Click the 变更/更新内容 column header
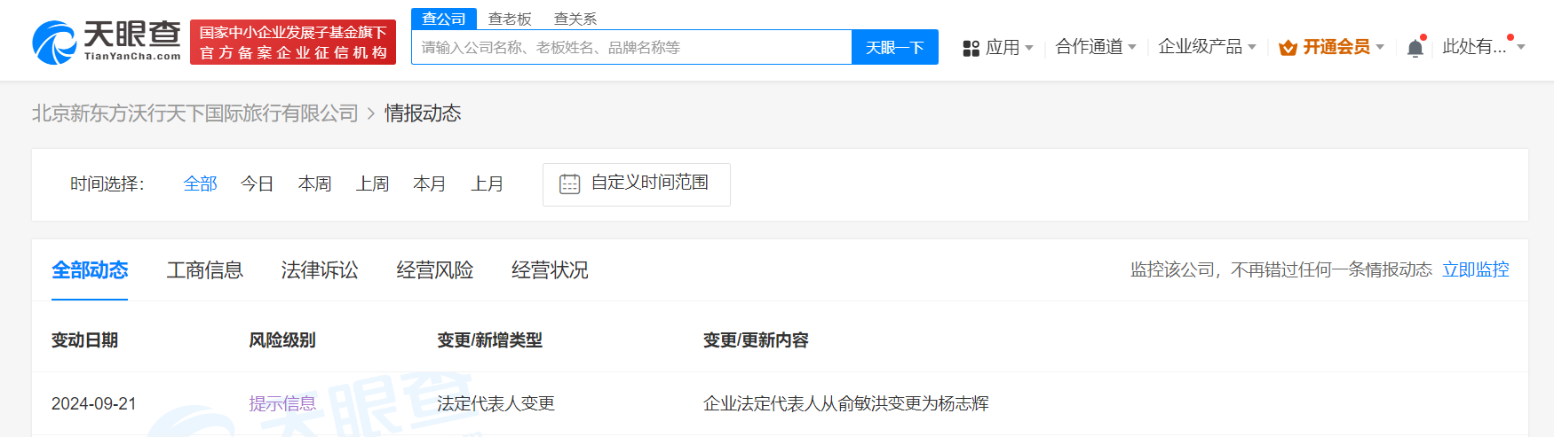The height and width of the screenshot is (437, 1554). [756, 340]
